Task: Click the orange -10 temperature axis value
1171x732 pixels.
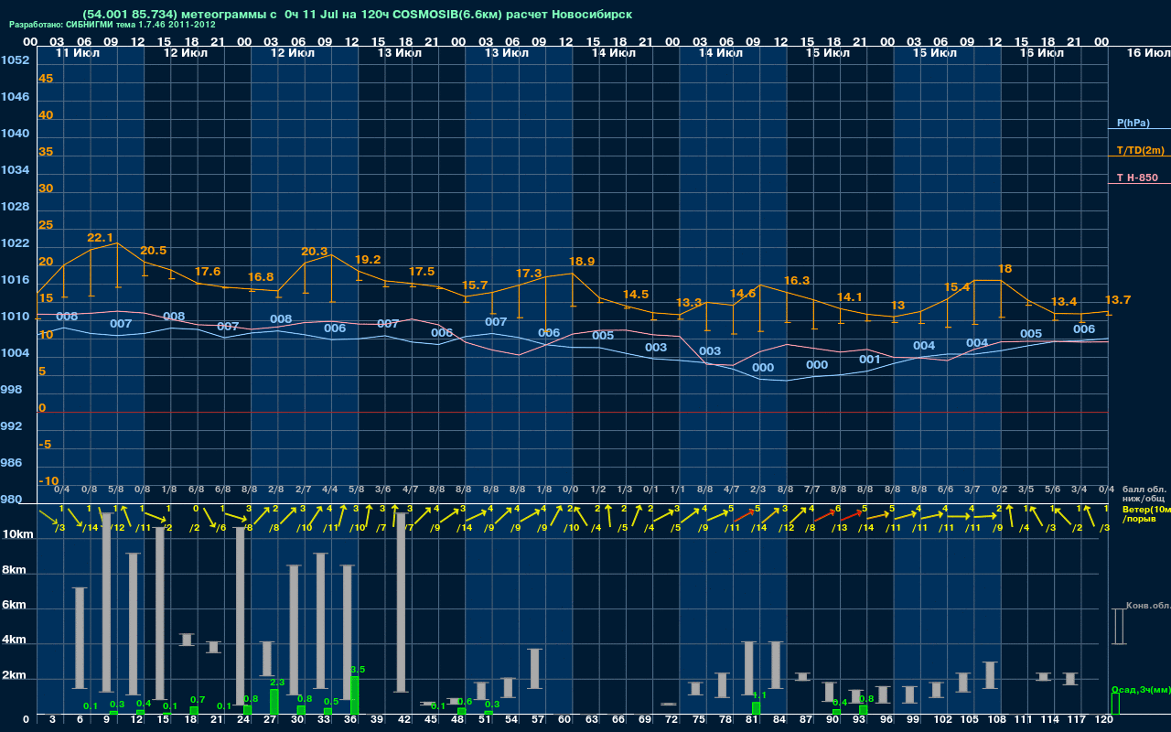Action: pos(48,481)
